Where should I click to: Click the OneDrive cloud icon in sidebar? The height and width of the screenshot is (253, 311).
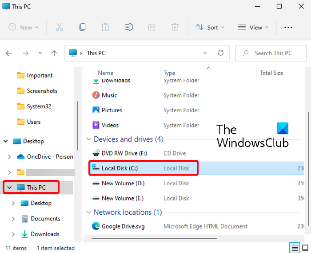(20, 157)
